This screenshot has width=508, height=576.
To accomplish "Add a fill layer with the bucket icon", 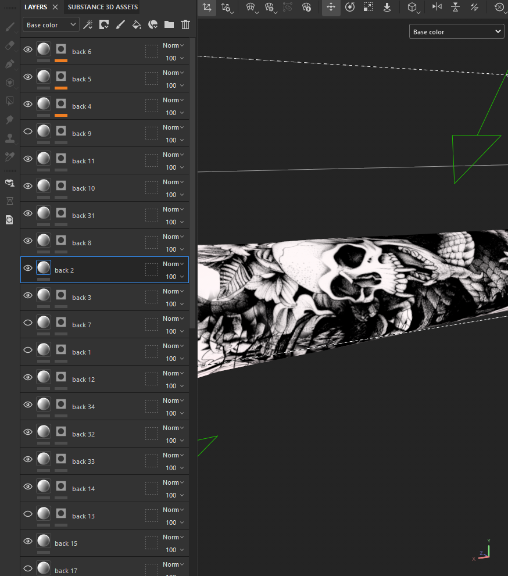I will pyautogui.click(x=137, y=24).
